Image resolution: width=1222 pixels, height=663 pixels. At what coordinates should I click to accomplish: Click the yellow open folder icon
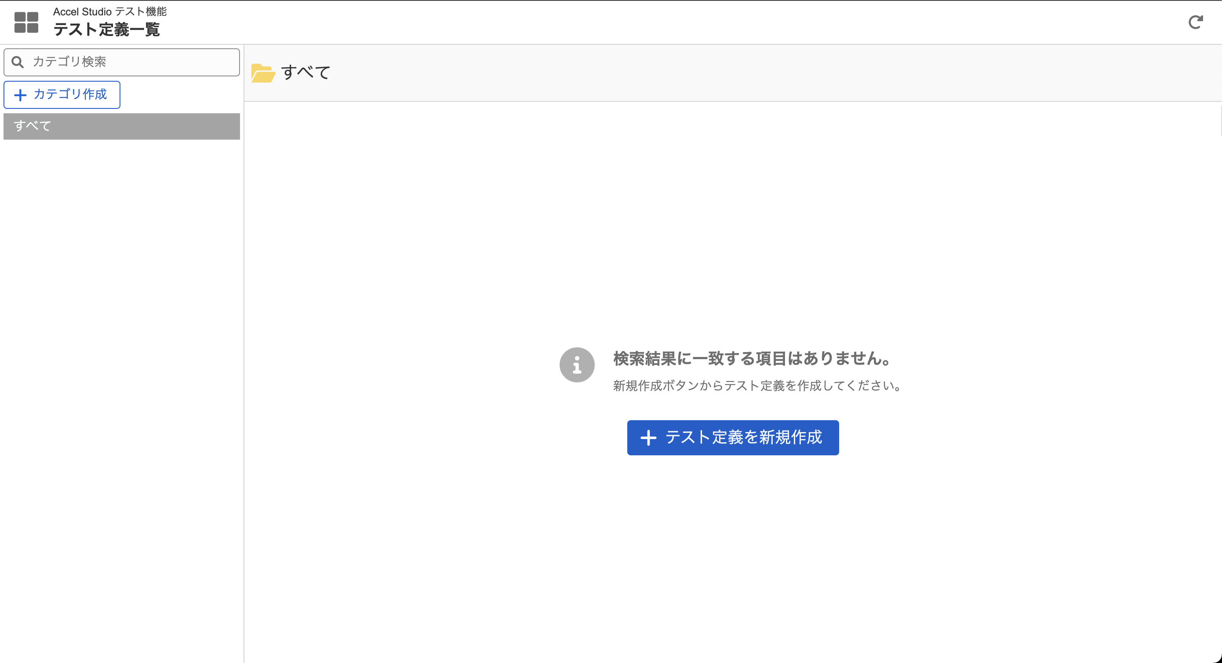[x=263, y=73]
